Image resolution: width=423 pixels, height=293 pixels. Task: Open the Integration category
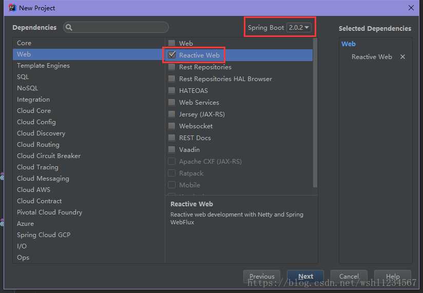click(88, 100)
